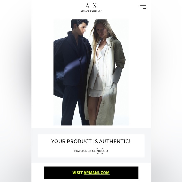Image resolution: width=182 pixels, height=182 pixels.
Task: Tap the letter X in header logo
Action: click(x=94, y=5)
